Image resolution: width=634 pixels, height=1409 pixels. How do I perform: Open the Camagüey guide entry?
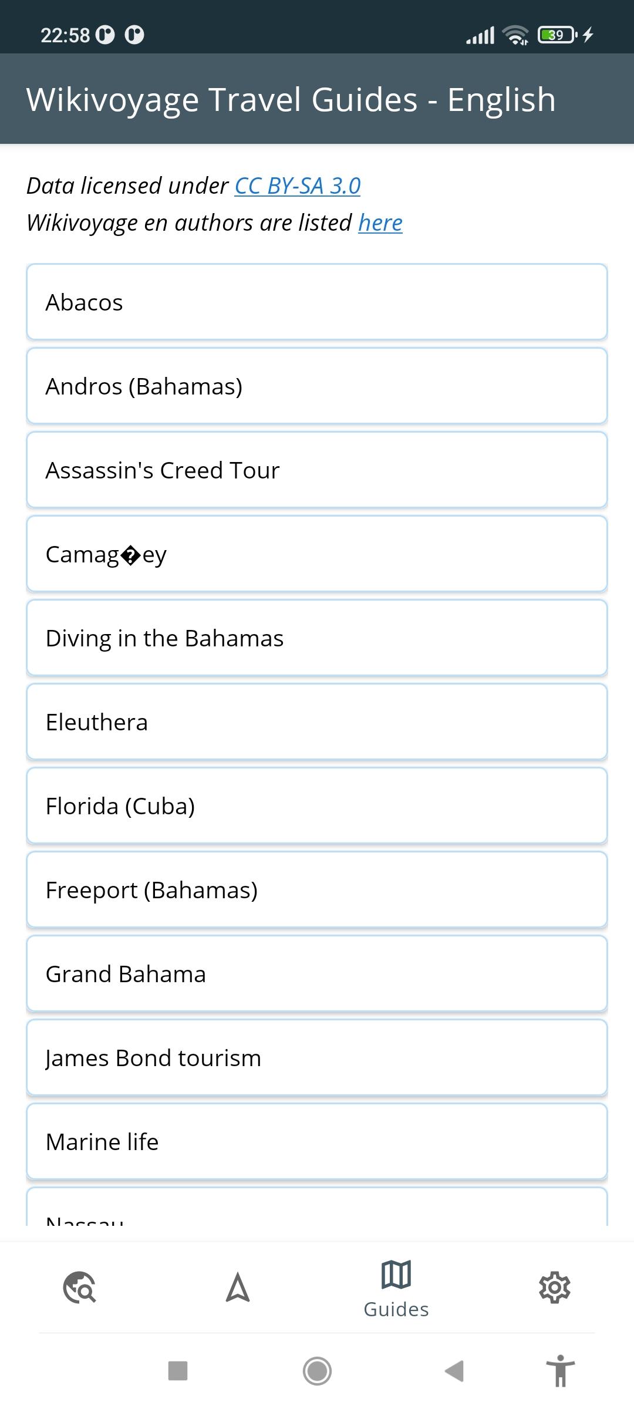point(317,554)
